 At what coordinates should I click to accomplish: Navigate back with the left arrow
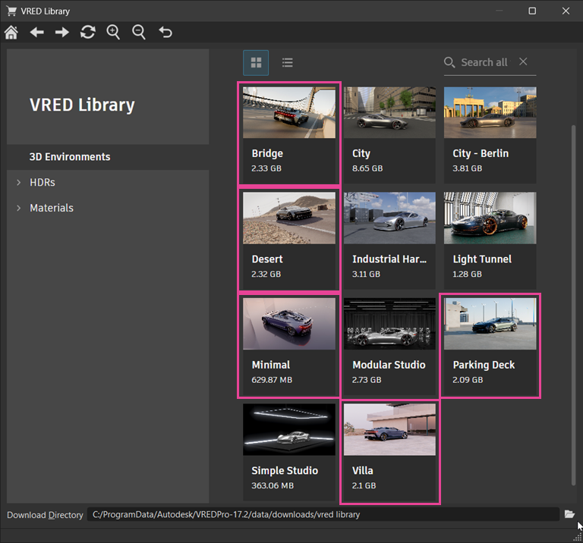click(36, 33)
